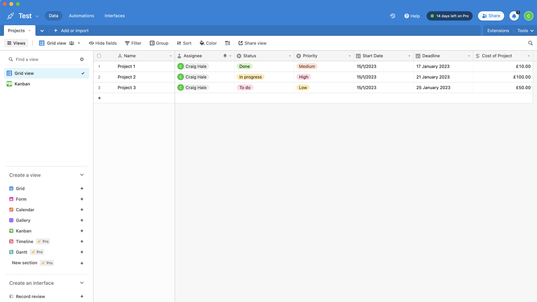Open the Tools dropdown
Image resolution: width=537 pixels, height=302 pixels.
[524, 30]
